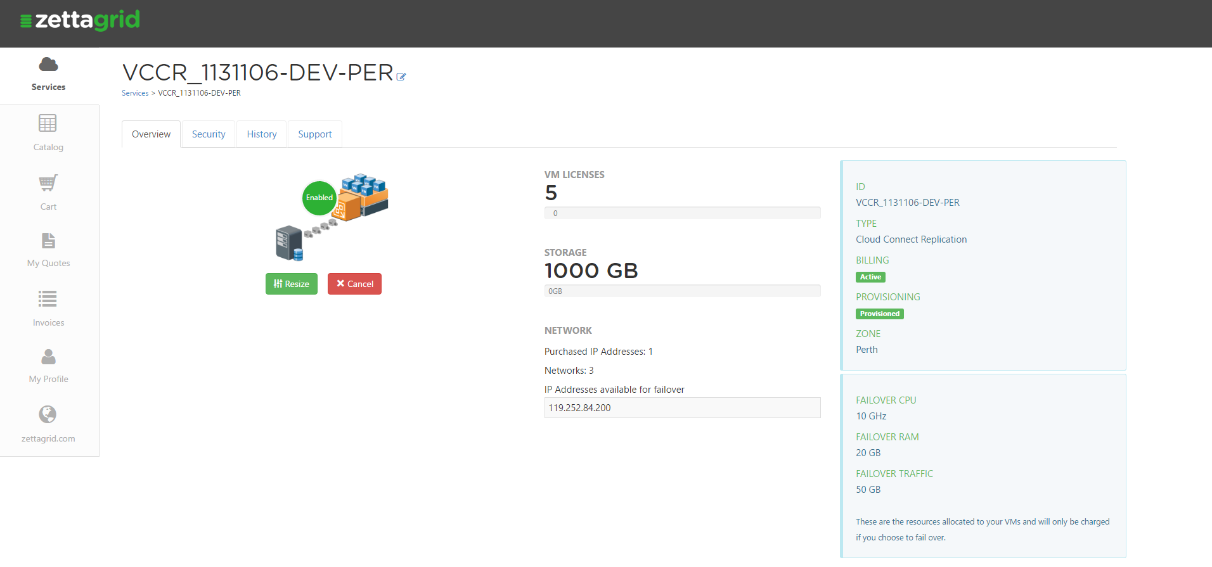Switch to the History tab
The height and width of the screenshot is (567, 1212).
262,134
